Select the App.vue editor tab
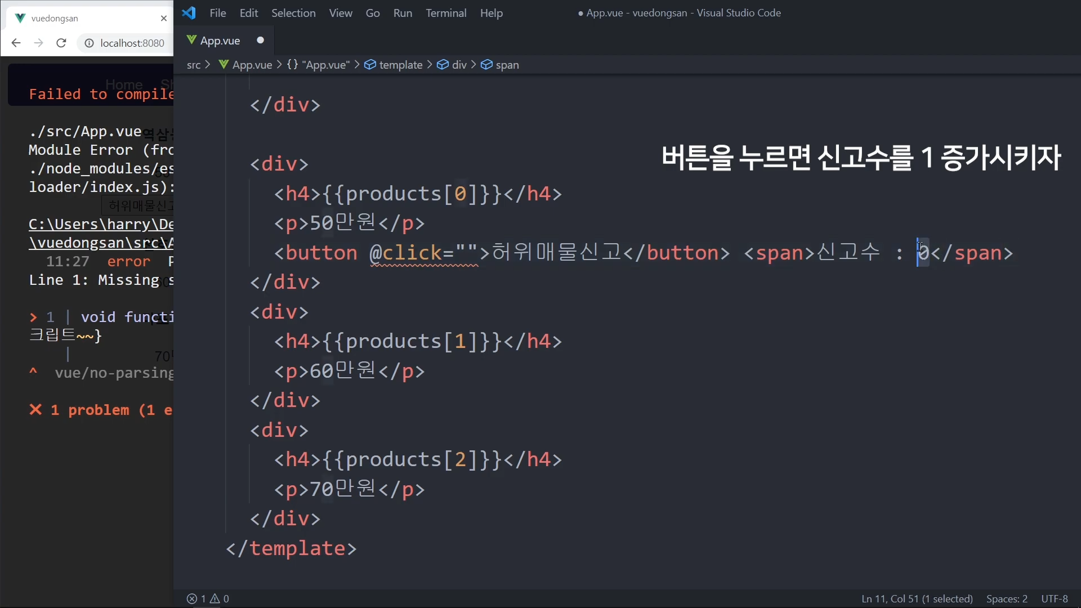The height and width of the screenshot is (608, 1081). (220, 41)
